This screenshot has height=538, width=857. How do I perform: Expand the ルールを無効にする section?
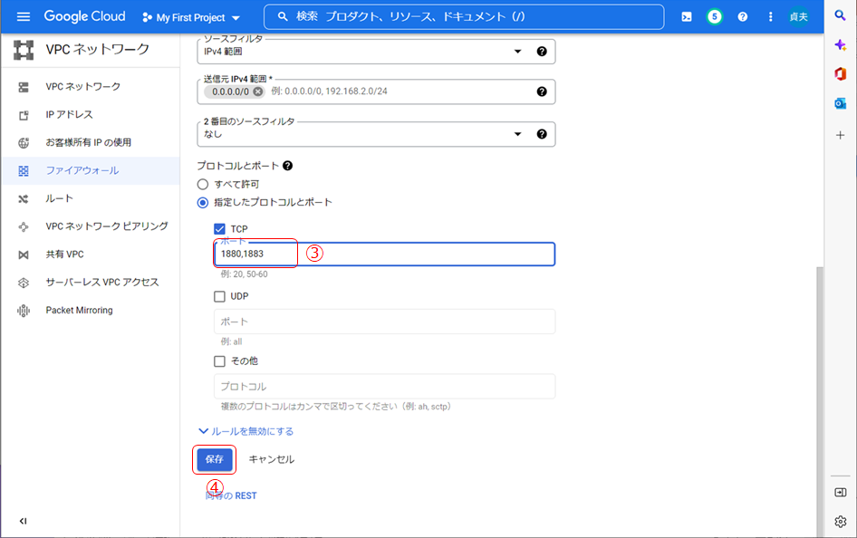tap(246, 431)
